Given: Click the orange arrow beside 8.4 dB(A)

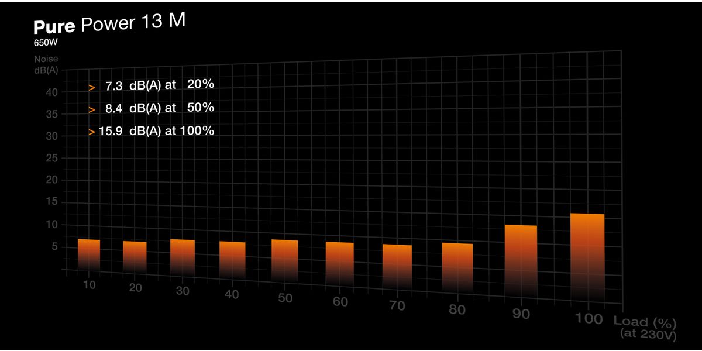Looking at the screenshot, I should point(91,109).
